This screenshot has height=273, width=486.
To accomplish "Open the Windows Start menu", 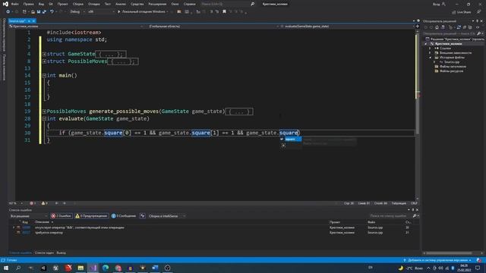I will [6, 268].
